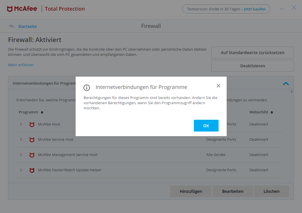Expand the McAfee Host row

pyautogui.click(x=21, y=124)
